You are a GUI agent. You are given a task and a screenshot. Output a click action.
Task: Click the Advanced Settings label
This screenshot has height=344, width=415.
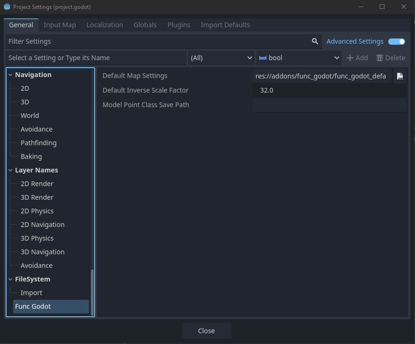point(355,41)
